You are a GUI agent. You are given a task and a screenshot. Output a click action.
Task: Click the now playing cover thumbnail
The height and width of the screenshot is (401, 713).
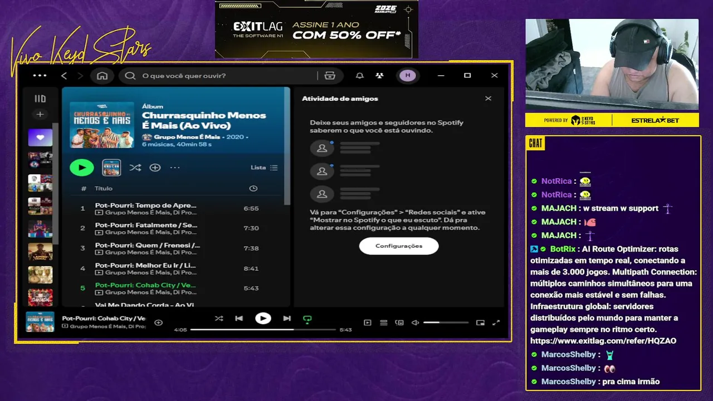click(40, 322)
